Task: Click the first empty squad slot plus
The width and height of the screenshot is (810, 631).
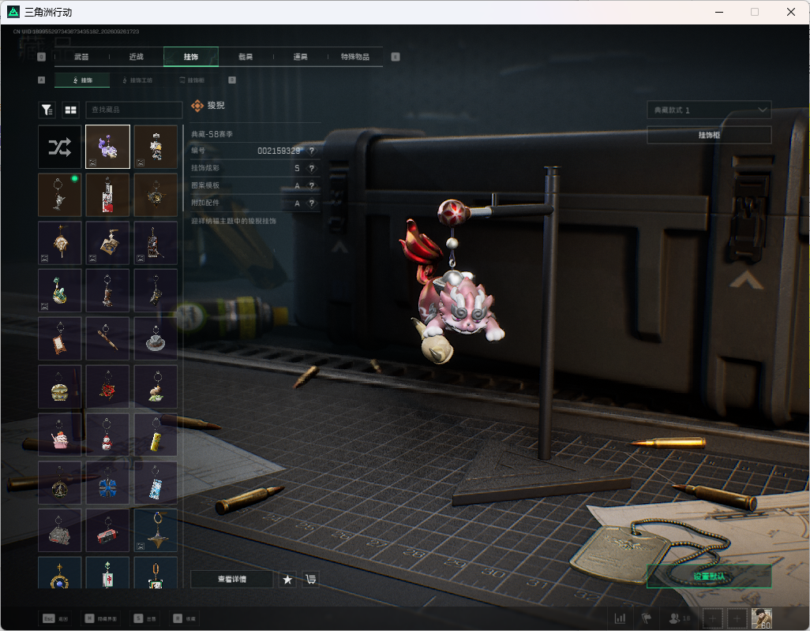Action: point(712,618)
